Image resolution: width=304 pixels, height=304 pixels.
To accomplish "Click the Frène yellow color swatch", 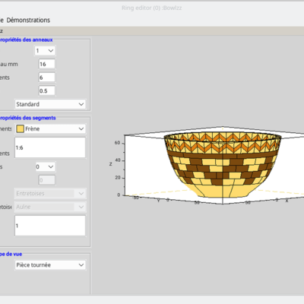I will (20, 128).
